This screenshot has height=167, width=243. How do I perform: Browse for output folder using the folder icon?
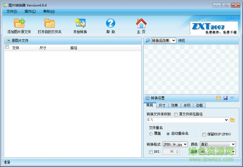(x=232, y=120)
